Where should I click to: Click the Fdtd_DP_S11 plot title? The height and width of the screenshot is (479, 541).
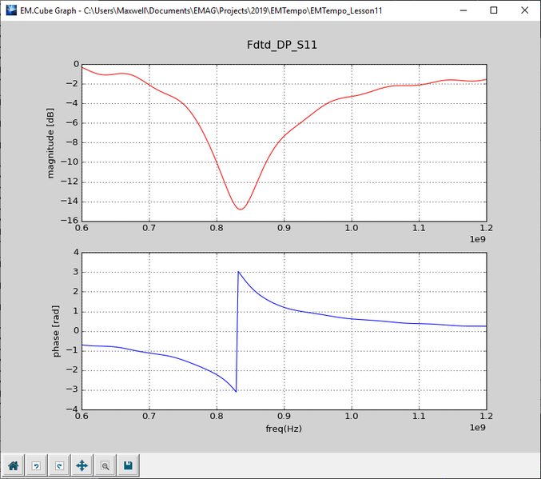tap(284, 45)
